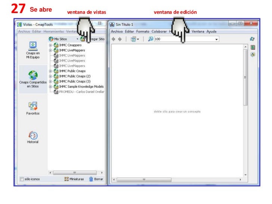Click the Borrar button label
This screenshot has width=272, height=204.
(99, 179)
